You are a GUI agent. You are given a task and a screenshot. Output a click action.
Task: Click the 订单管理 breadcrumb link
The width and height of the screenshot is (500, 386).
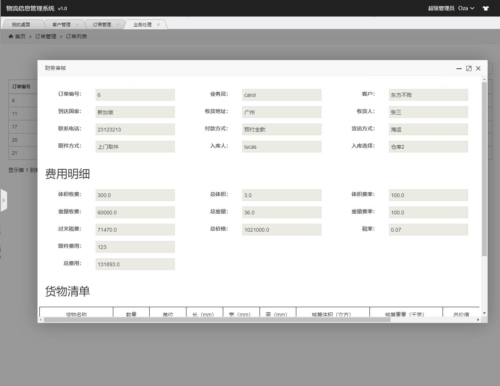pyautogui.click(x=46, y=36)
